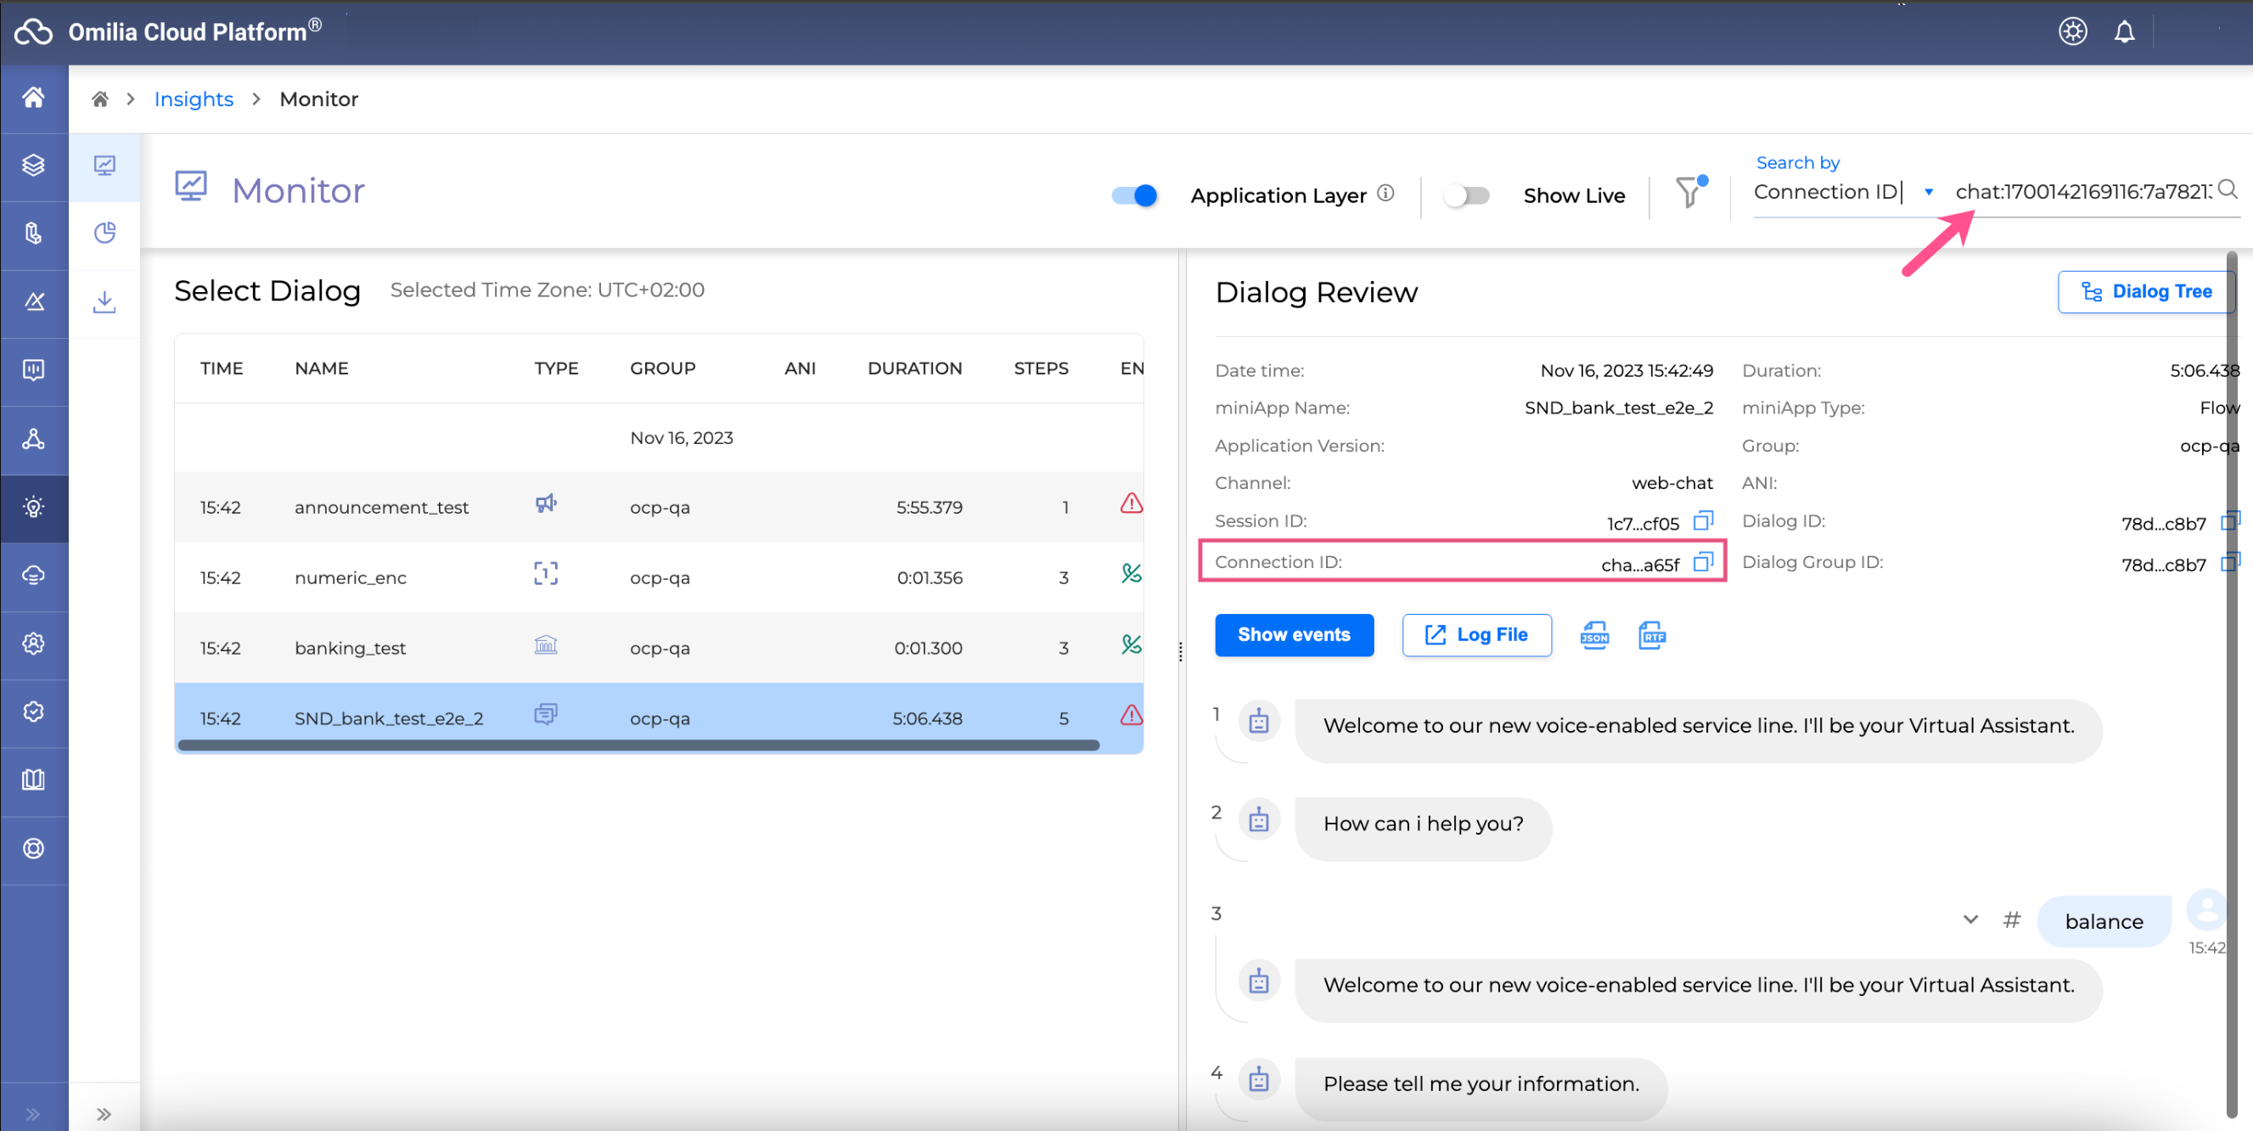The image size is (2253, 1131).
Task: Download dialog as RTF file
Action: click(x=1651, y=635)
